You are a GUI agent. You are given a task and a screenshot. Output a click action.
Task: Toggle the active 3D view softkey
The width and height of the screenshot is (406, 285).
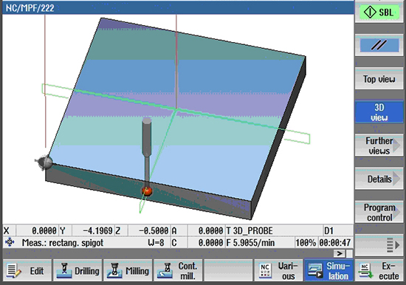click(379, 112)
